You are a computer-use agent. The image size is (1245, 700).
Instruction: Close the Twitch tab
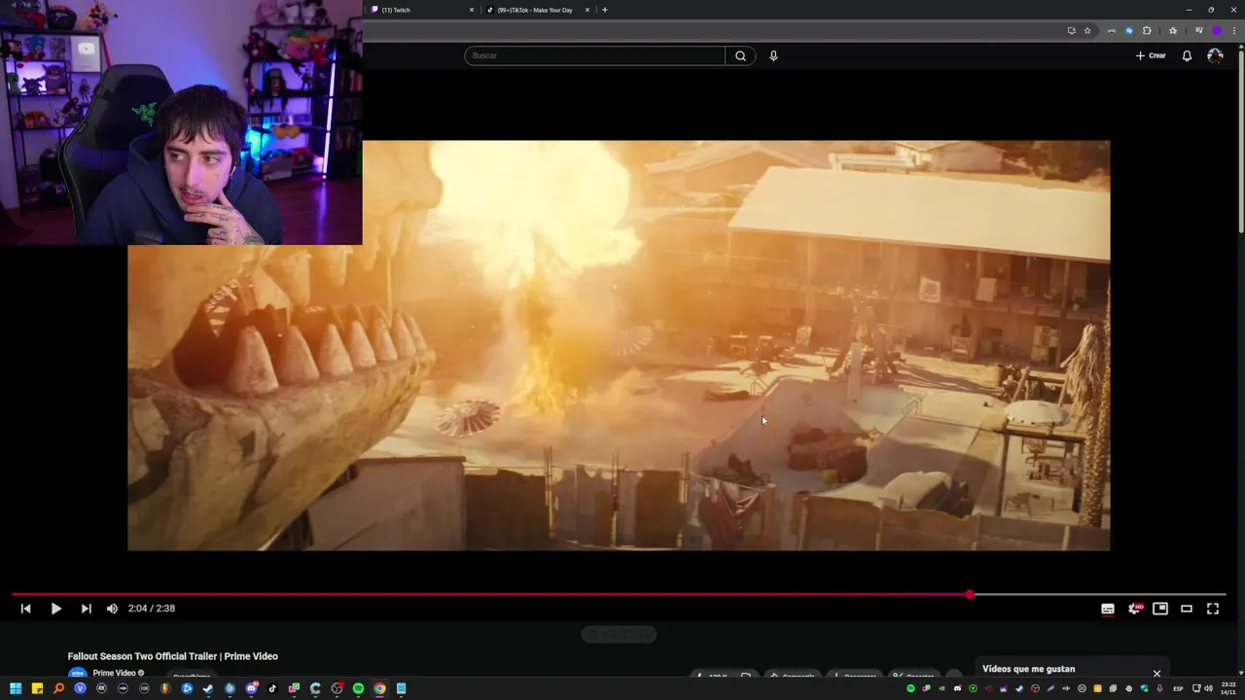(x=472, y=10)
